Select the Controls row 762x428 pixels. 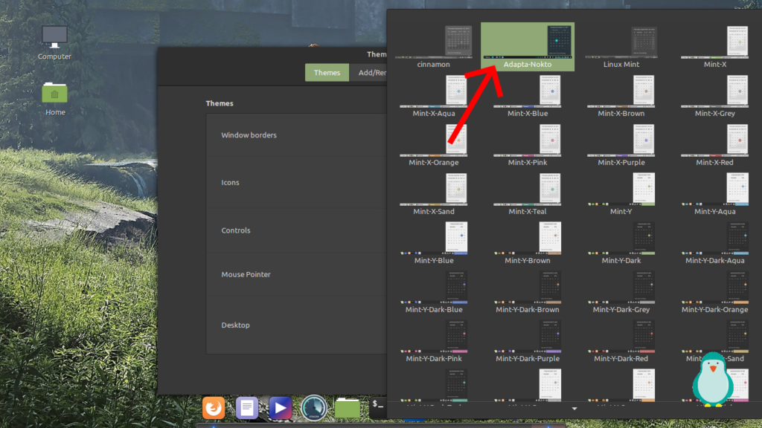pyautogui.click(x=296, y=230)
